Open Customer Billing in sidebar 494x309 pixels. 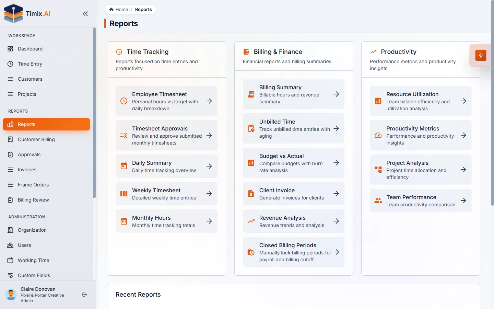point(46,139)
